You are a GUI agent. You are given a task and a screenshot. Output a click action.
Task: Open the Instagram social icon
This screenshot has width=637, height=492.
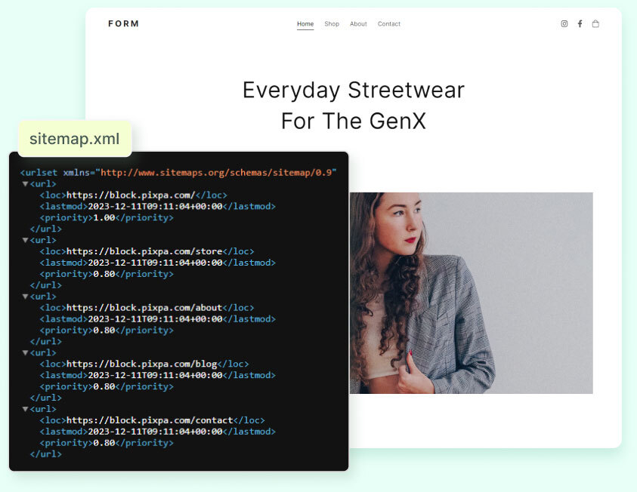tap(564, 24)
